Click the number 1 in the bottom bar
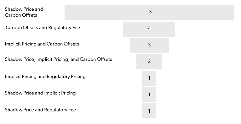This screenshot has height=124, width=241. [x=149, y=111]
